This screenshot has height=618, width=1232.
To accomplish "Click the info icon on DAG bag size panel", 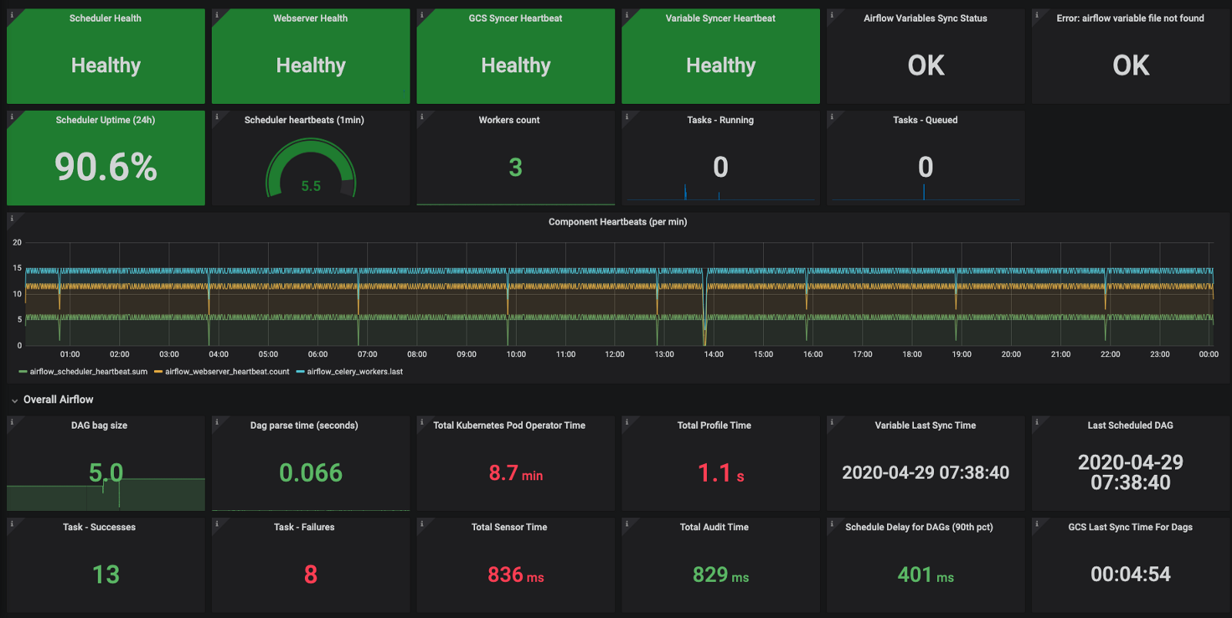I will pos(12,422).
